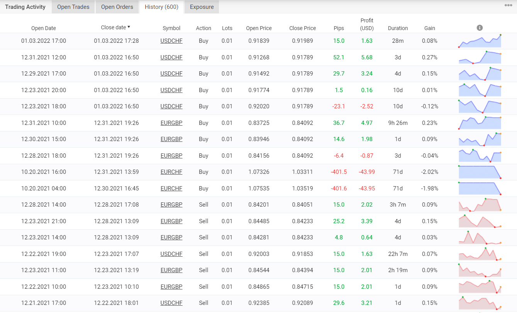
Task: Click the 52.1 pips value
Action: pyautogui.click(x=339, y=57)
